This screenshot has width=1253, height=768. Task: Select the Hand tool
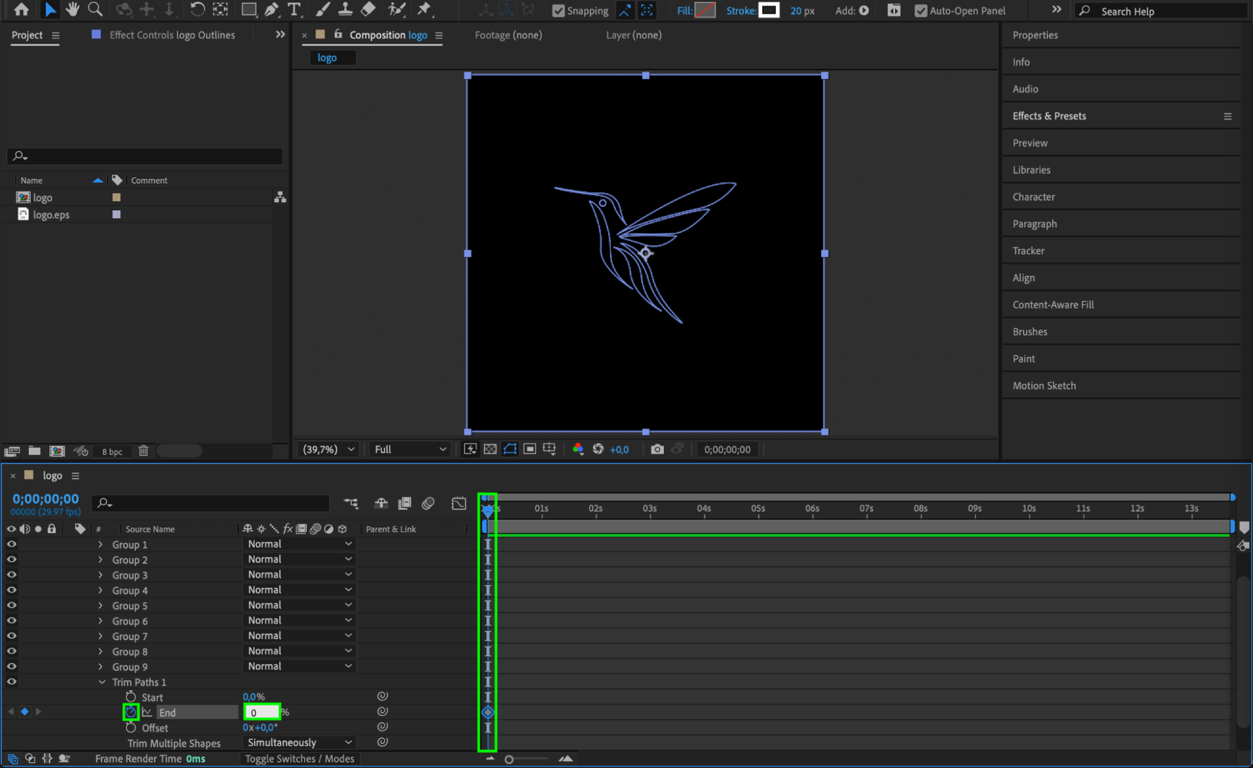coord(73,9)
